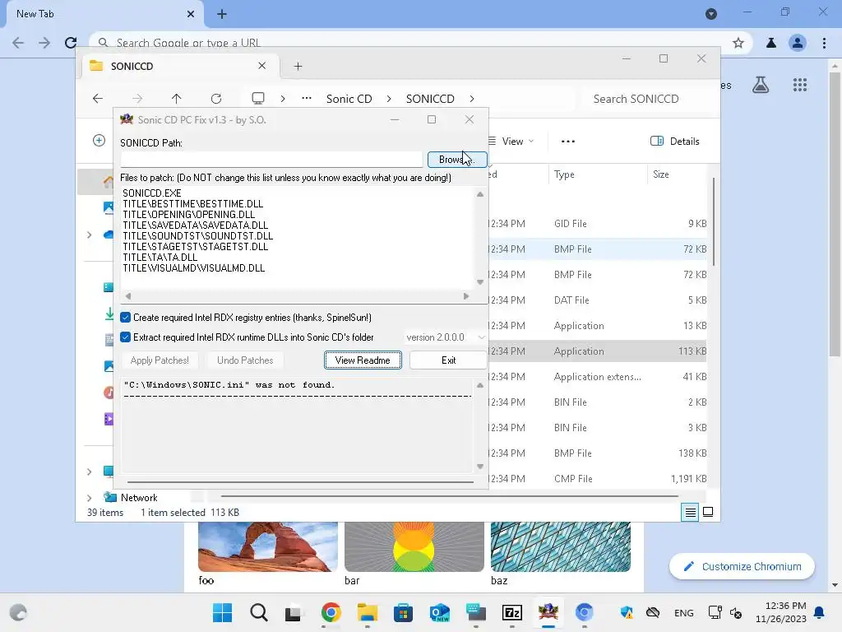
Task: Close the SONICCD Explorer tab
Action: pyautogui.click(x=261, y=66)
